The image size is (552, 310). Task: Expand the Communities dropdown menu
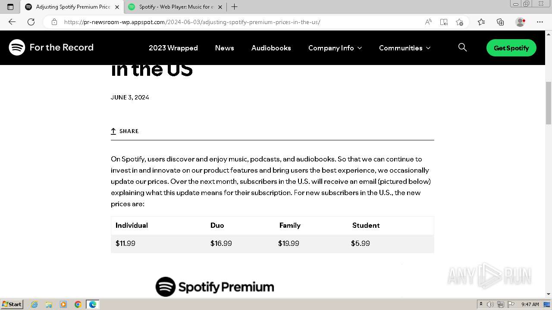[x=405, y=48]
